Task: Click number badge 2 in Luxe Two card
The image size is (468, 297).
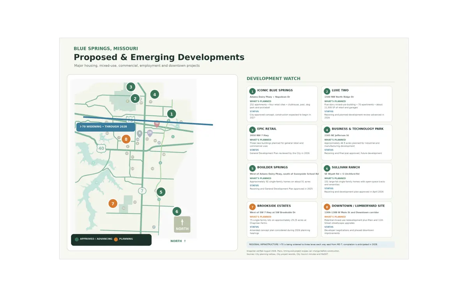Action: click(327, 91)
